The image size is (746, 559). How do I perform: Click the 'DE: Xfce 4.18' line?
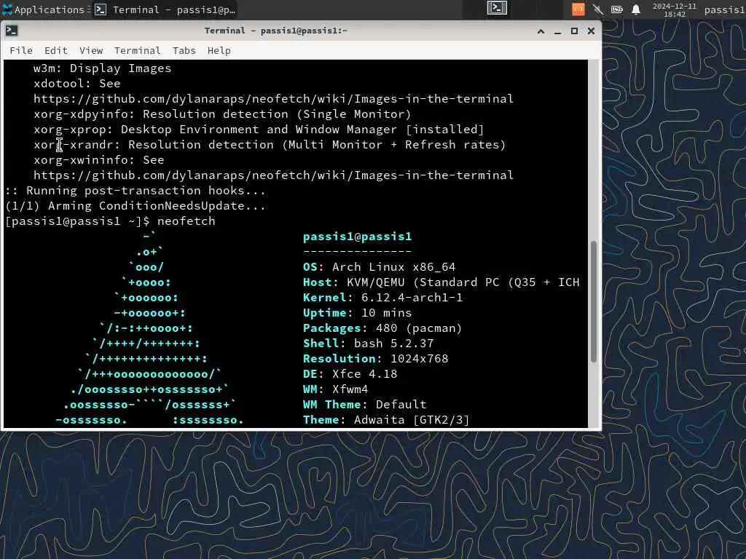pos(350,374)
